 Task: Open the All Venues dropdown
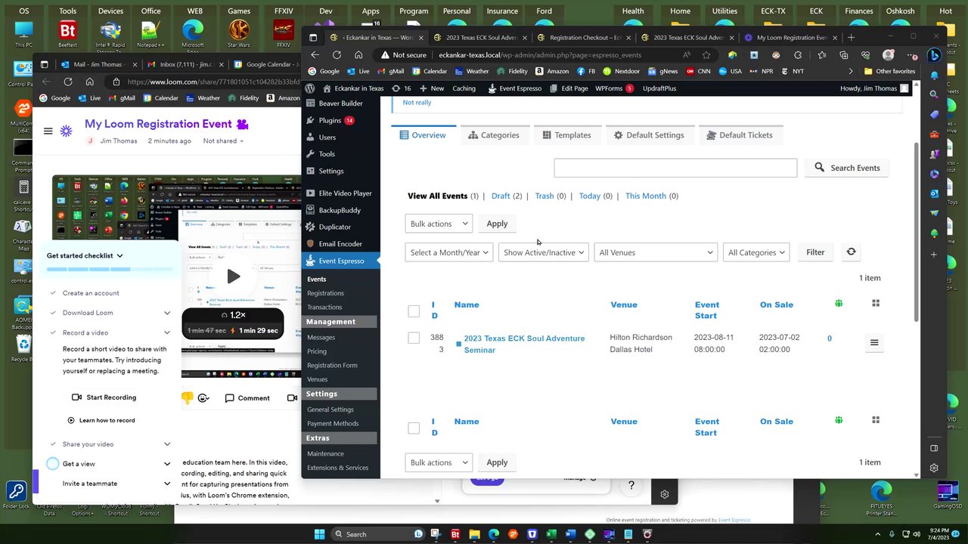655,252
